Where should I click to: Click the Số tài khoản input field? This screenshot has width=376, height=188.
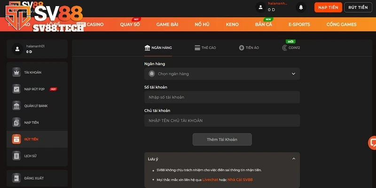click(x=222, y=97)
